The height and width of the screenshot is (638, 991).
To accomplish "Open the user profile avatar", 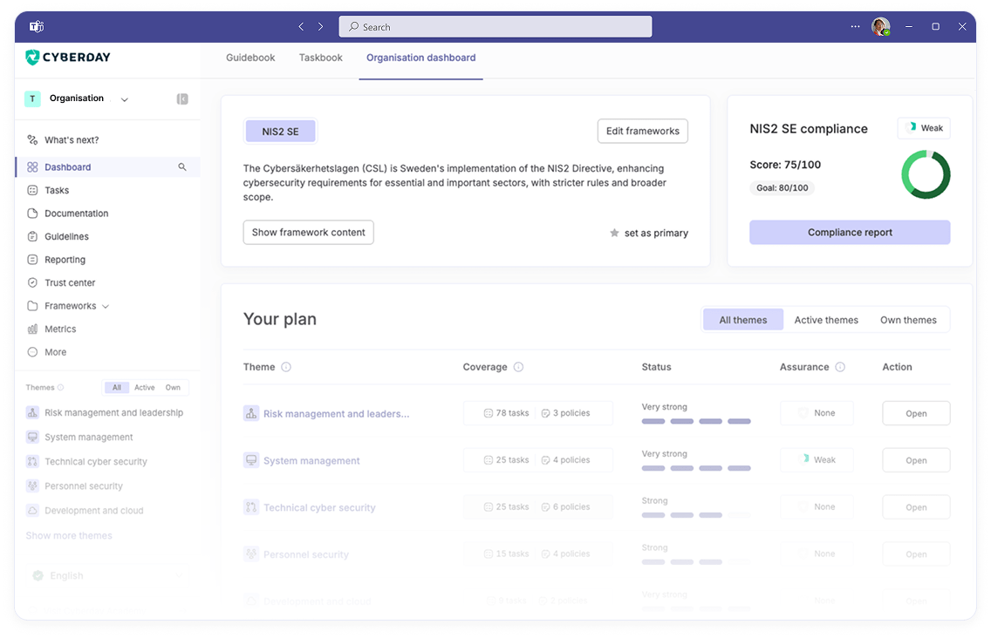I will pyautogui.click(x=880, y=26).
